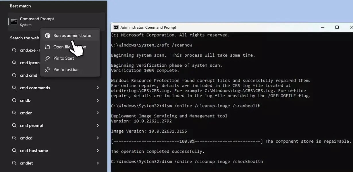The image size is (353, 172).
Task: Click the search icon beside cmder
Action: [14, 113]
